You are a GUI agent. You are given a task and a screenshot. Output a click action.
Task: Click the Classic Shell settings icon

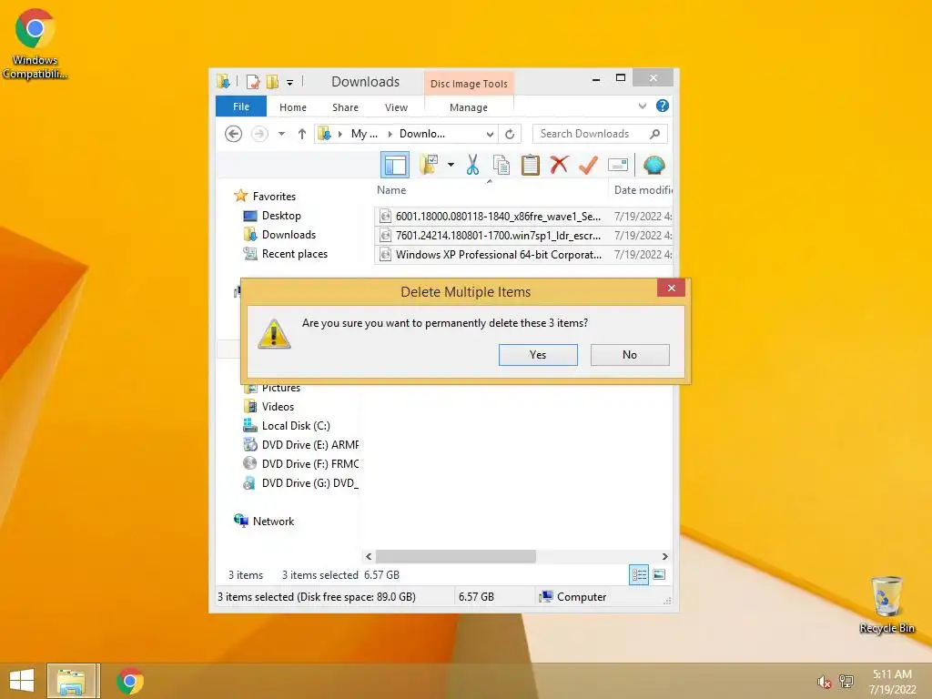[x=653, y=165]
